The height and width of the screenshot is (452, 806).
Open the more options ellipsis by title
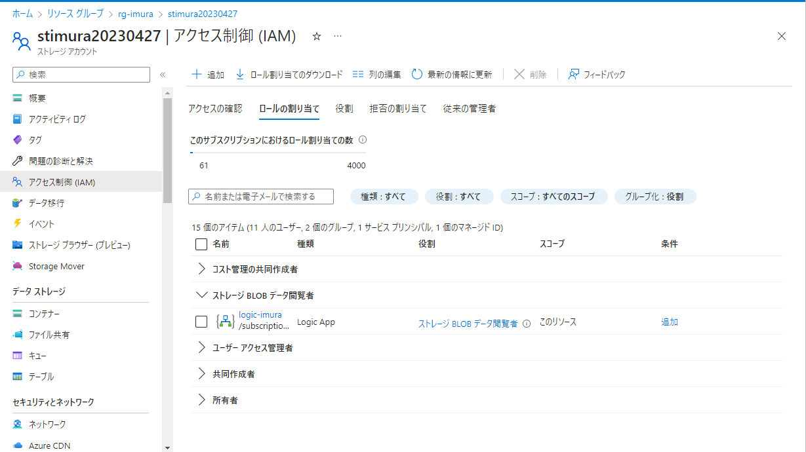point(338,37)
